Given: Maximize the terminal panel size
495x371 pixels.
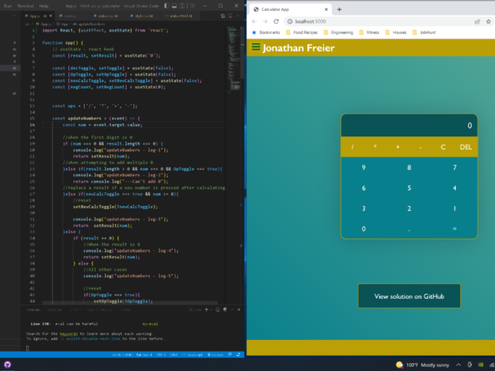Looking at the screenshot, I should click(233, 310).
